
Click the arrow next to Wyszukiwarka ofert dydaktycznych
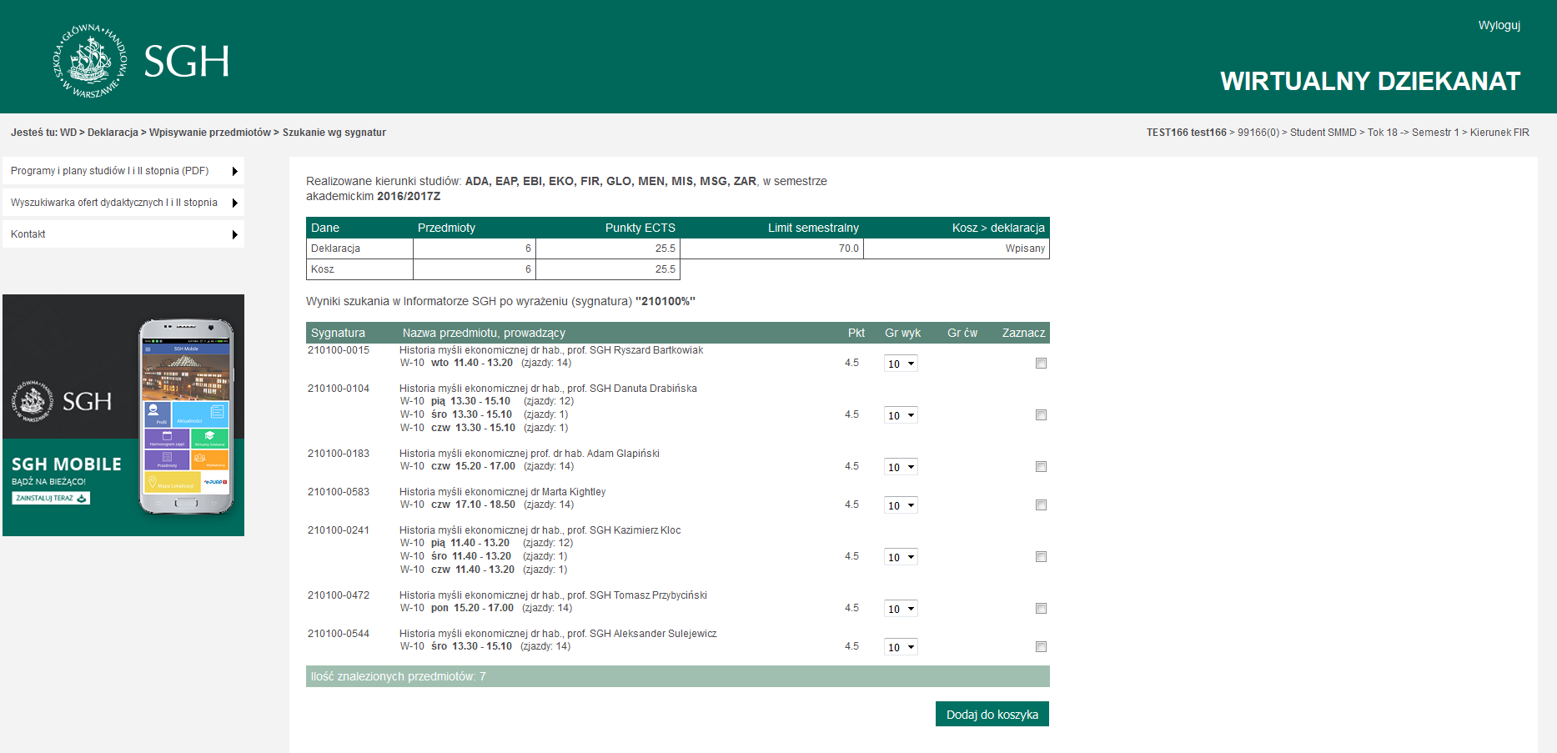(x=235, y=203)
